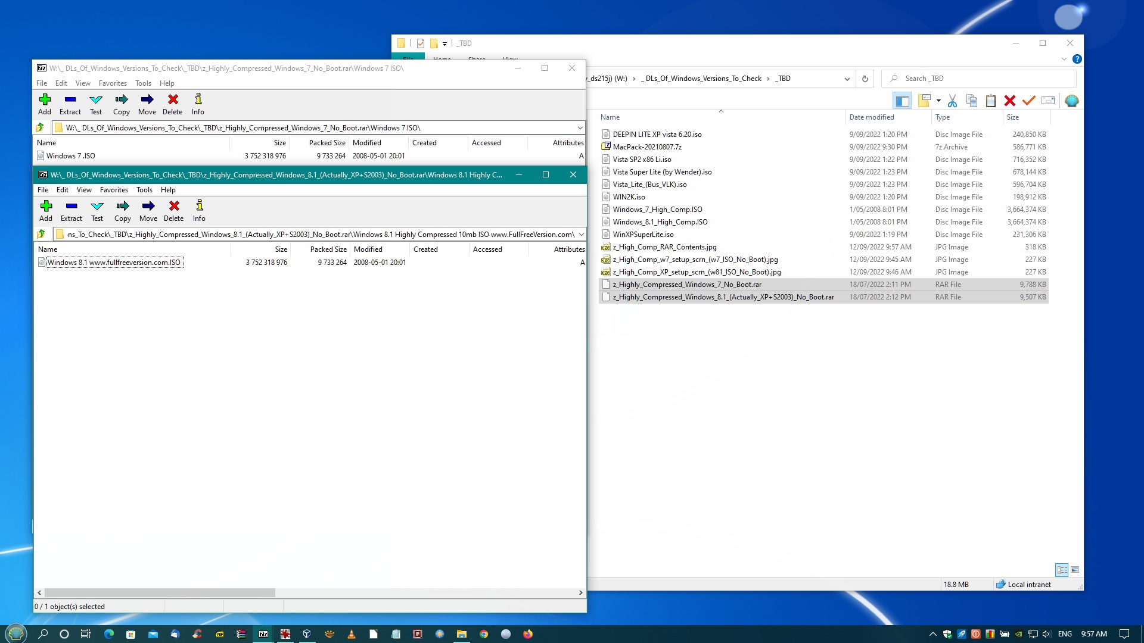Expand Explorer address bar history dropdown
1144x643 pixels.
[847, 79]
